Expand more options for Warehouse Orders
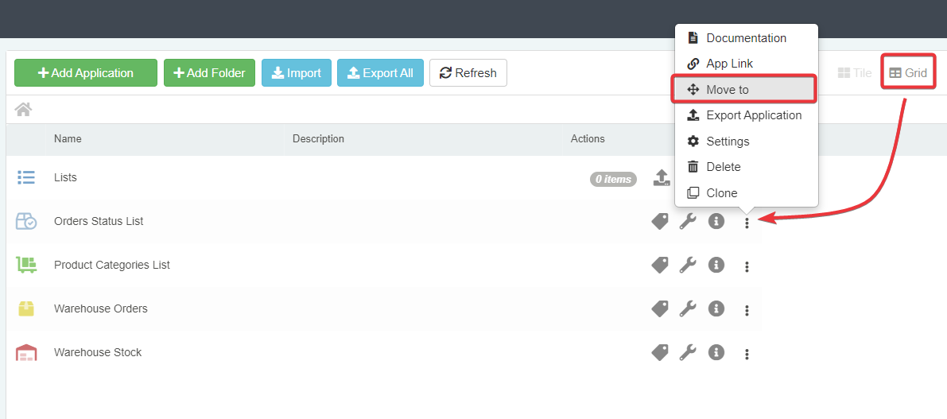Screen dimensions: 947x419 pyautogui.click(x=747, y=310)
